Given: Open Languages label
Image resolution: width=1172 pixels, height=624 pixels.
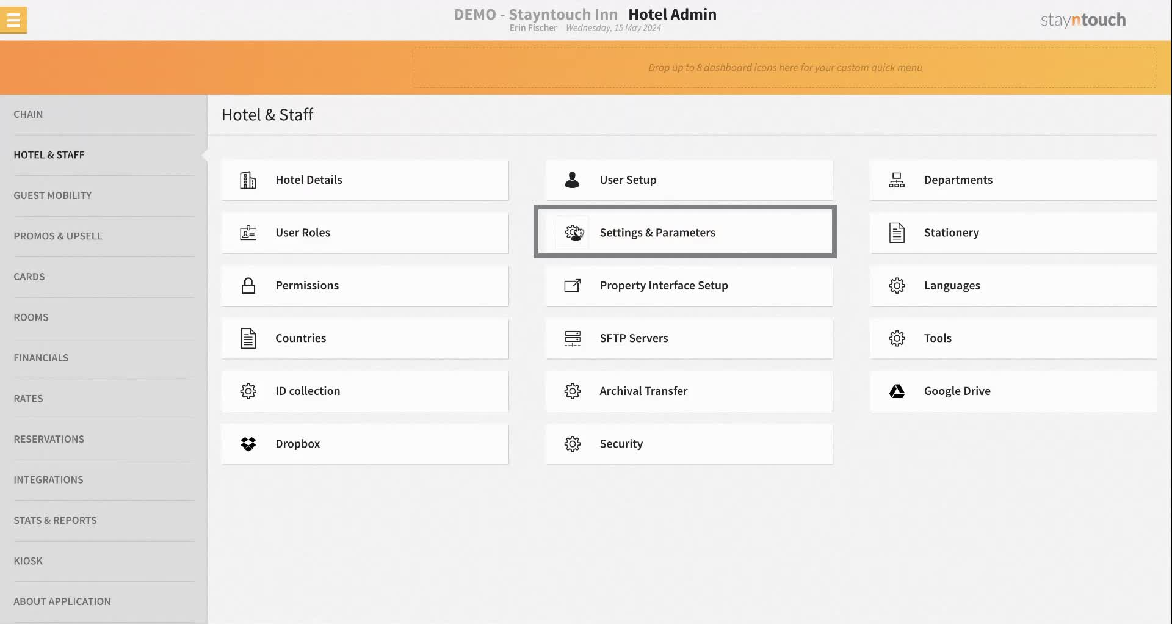Looking at the screenshot, I should click(952, 285).
